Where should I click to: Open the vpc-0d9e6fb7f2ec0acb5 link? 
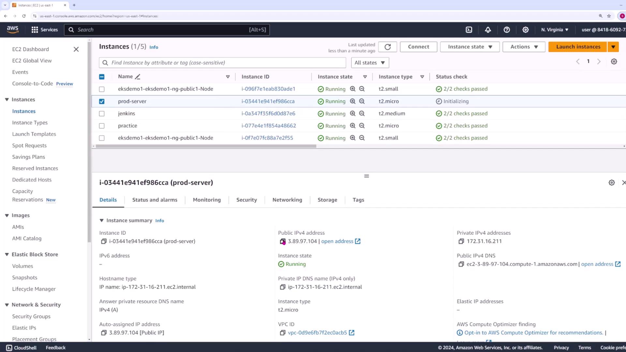click(317, 333)
